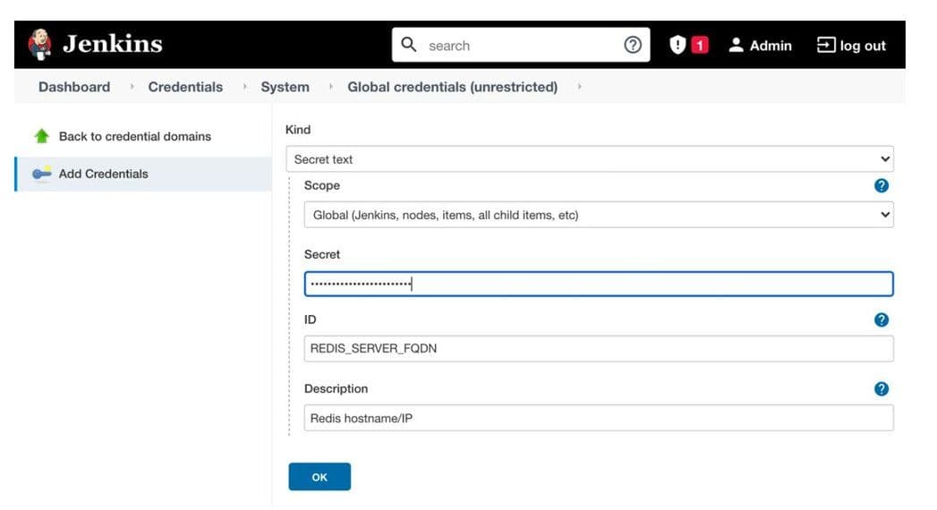Open the Credentials breadcrumb item
The height and width of the screenshot is (510, 937).
click(185, 87)
